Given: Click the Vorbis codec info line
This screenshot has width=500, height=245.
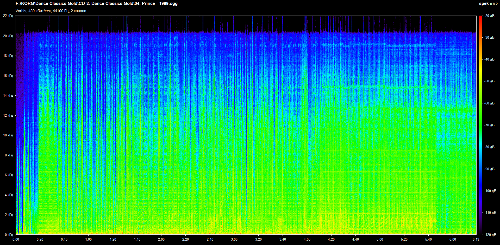Looking at the screenshot, I should pyautogui.click(x=51, y=11).
